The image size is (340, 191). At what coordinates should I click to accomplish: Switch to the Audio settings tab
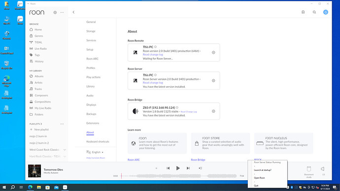click(x=90, y=95)
